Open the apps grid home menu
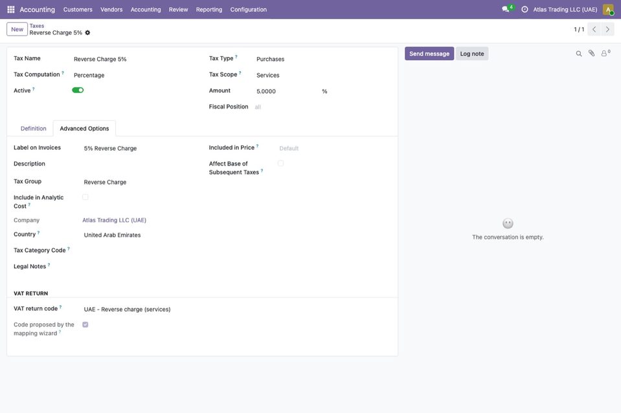This screenshot has height=413, width=621. tap(11, 10)
